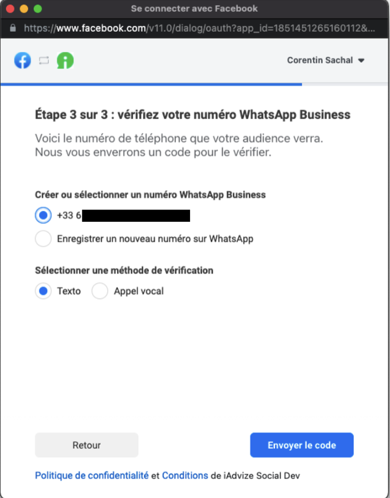Close the window with the red button
390x498 pixels.
pyautogui.click(x=10, y=8)
